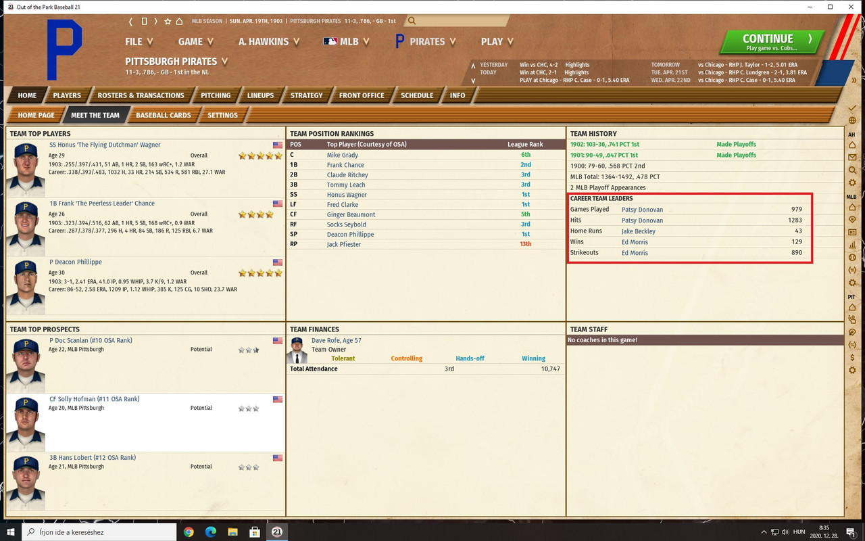Open Jake Beckley home run leader link

pyautogui.click(x=639, y=231)
